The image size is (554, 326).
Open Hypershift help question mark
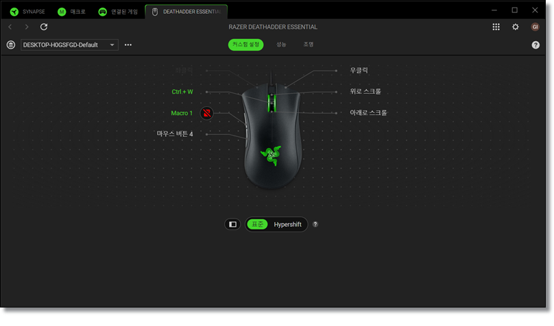[x=315, y=224]
